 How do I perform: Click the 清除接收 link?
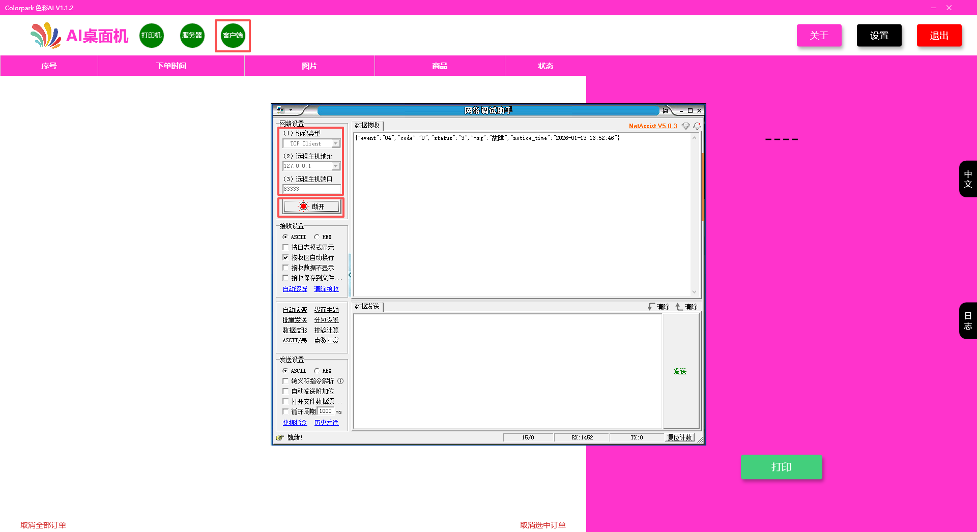[x=326, y=289]
